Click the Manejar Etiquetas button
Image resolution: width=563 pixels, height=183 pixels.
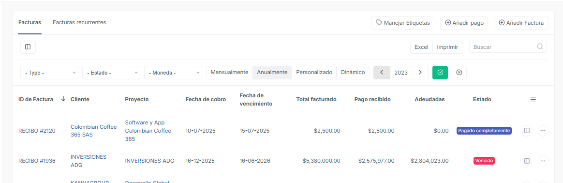pyautogui.click(x=403, y=23)
